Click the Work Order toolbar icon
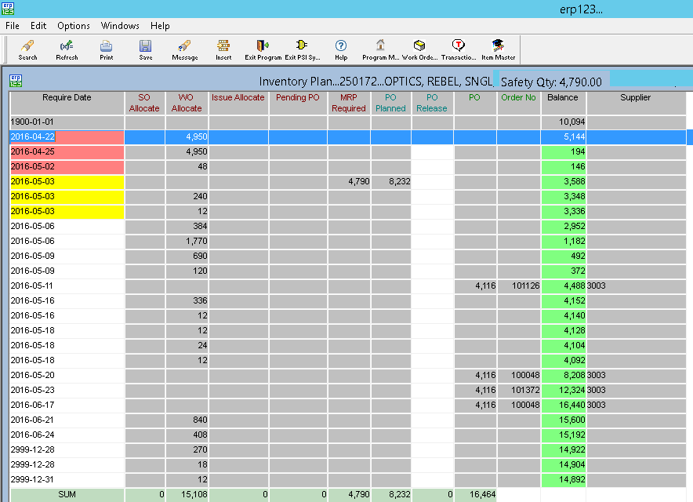Image resolution: width=693 pixels, height=502 pixels. (419, 49)
